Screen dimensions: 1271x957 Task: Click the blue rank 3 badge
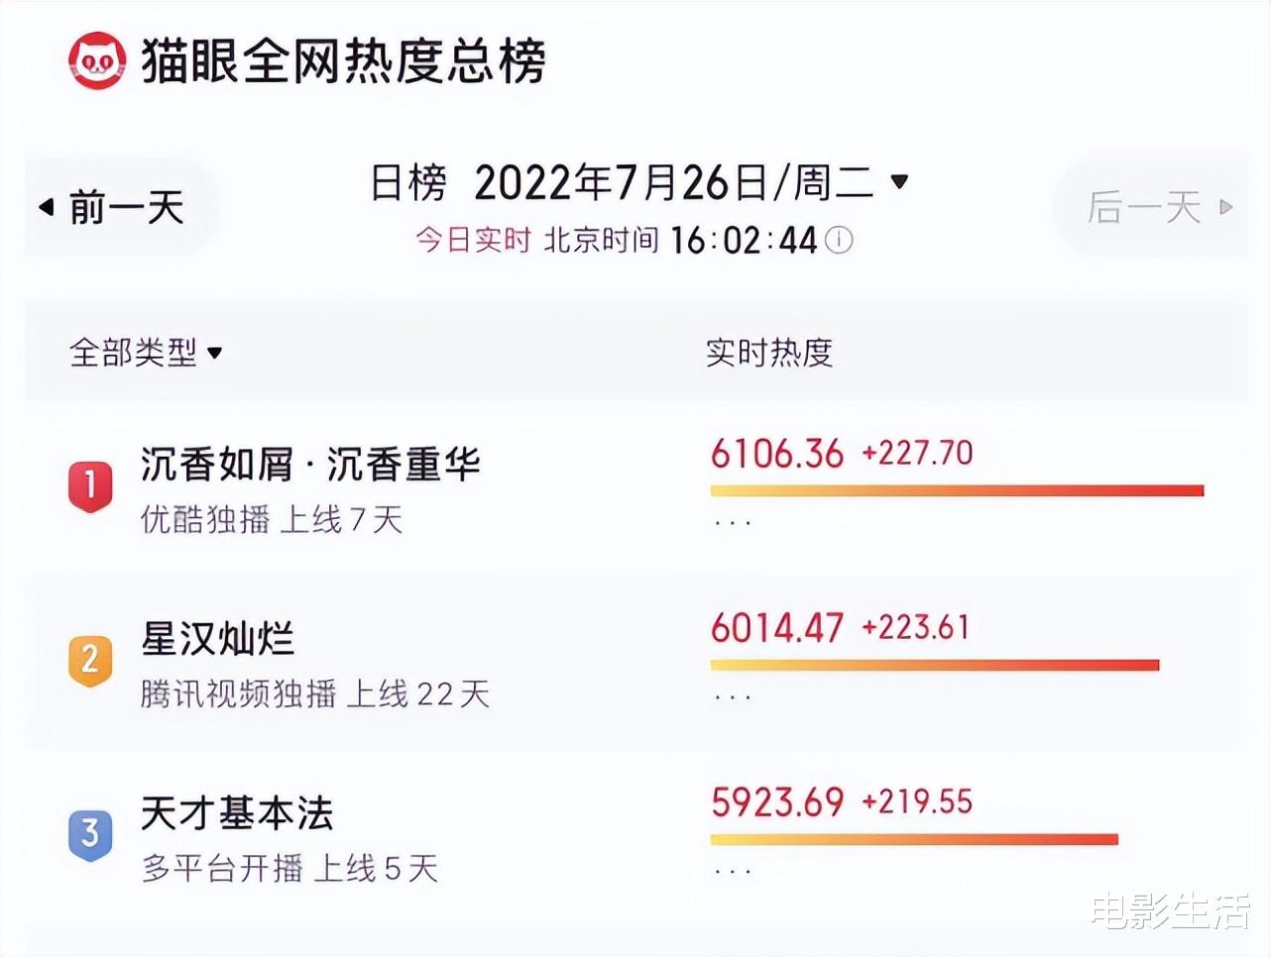(x=90, y=835)
